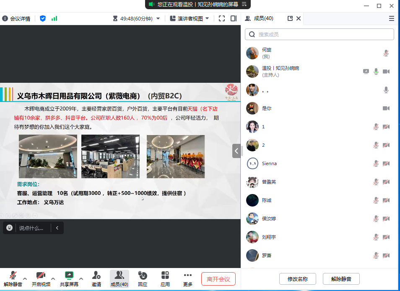The width and height of the screenshot is (400, 291).
Task: Click the 离开会议 button
Action: (x=218, y=279)
